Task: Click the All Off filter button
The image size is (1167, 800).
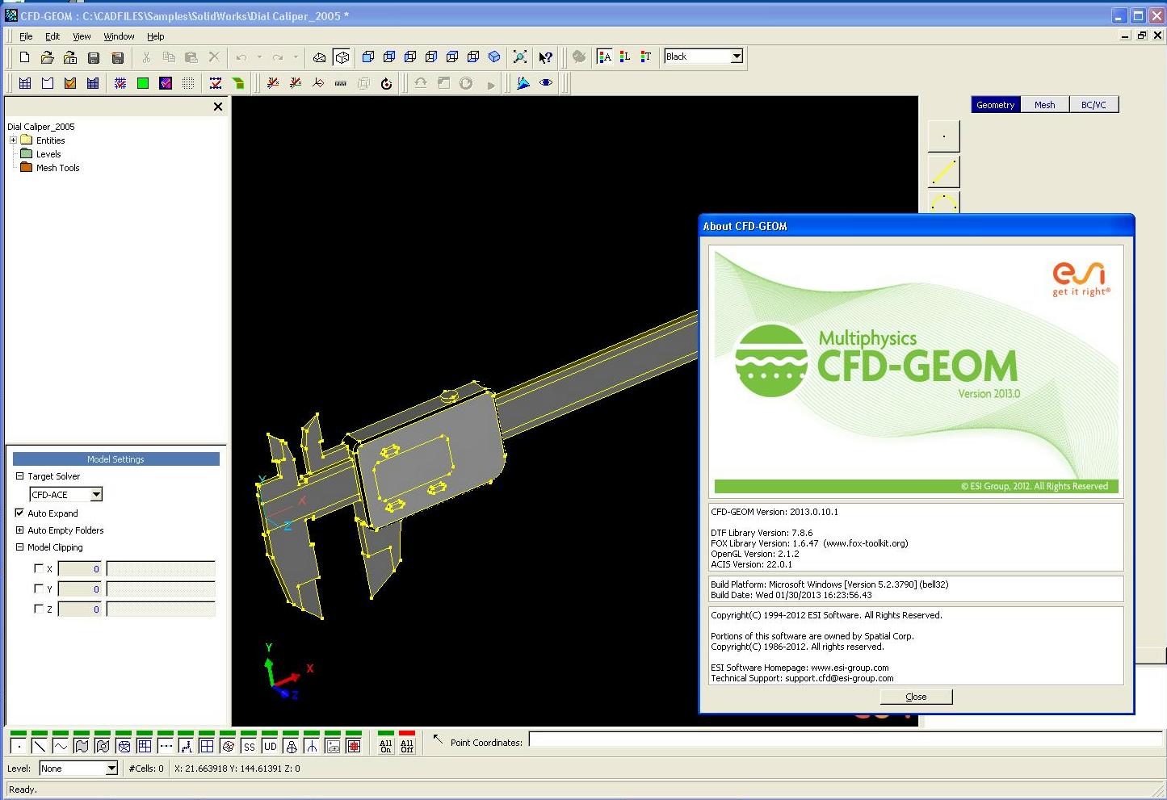Action: point(407,746)
